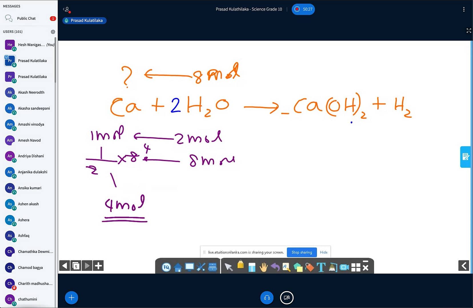Select the shapes tool
The image size is (473, 308).
point(298,267)
